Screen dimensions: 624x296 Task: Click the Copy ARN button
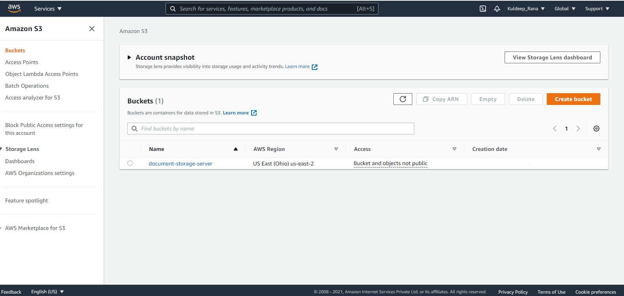(441, 99)
